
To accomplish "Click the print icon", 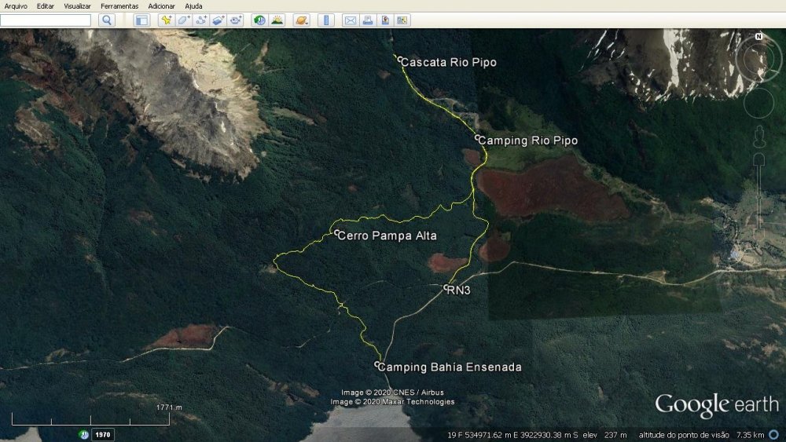I will tap(367, 20).
